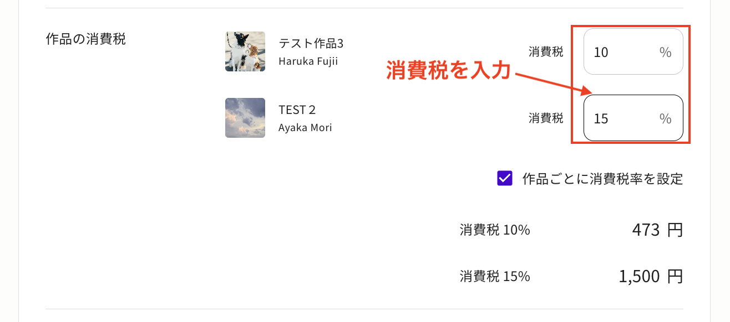The height and width of the screenshot is (322, 730).
Task: Focus the tax field containing 10
Action: coord(621,52)
